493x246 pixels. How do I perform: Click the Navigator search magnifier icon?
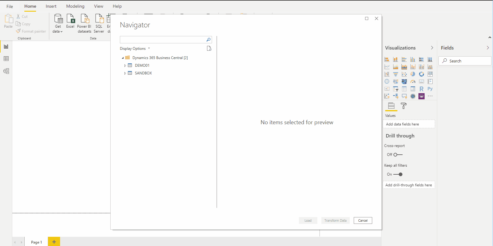pyautogui.click(x=208, y=40)
